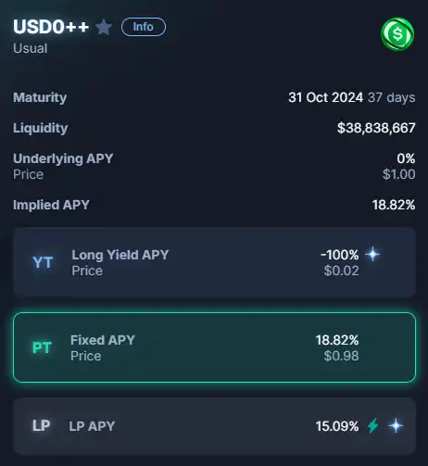Open the Info pill button
Viewport: 428px width, 466px height.
pos(144,27)
